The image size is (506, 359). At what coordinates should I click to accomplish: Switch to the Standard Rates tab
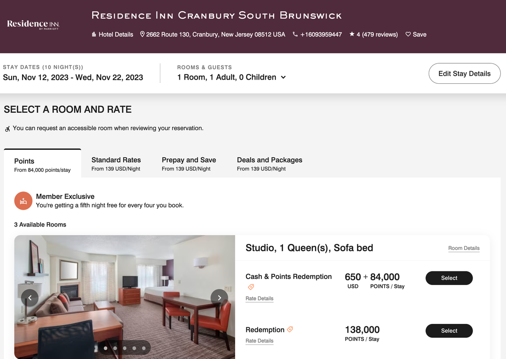click(x=116, y=160)
